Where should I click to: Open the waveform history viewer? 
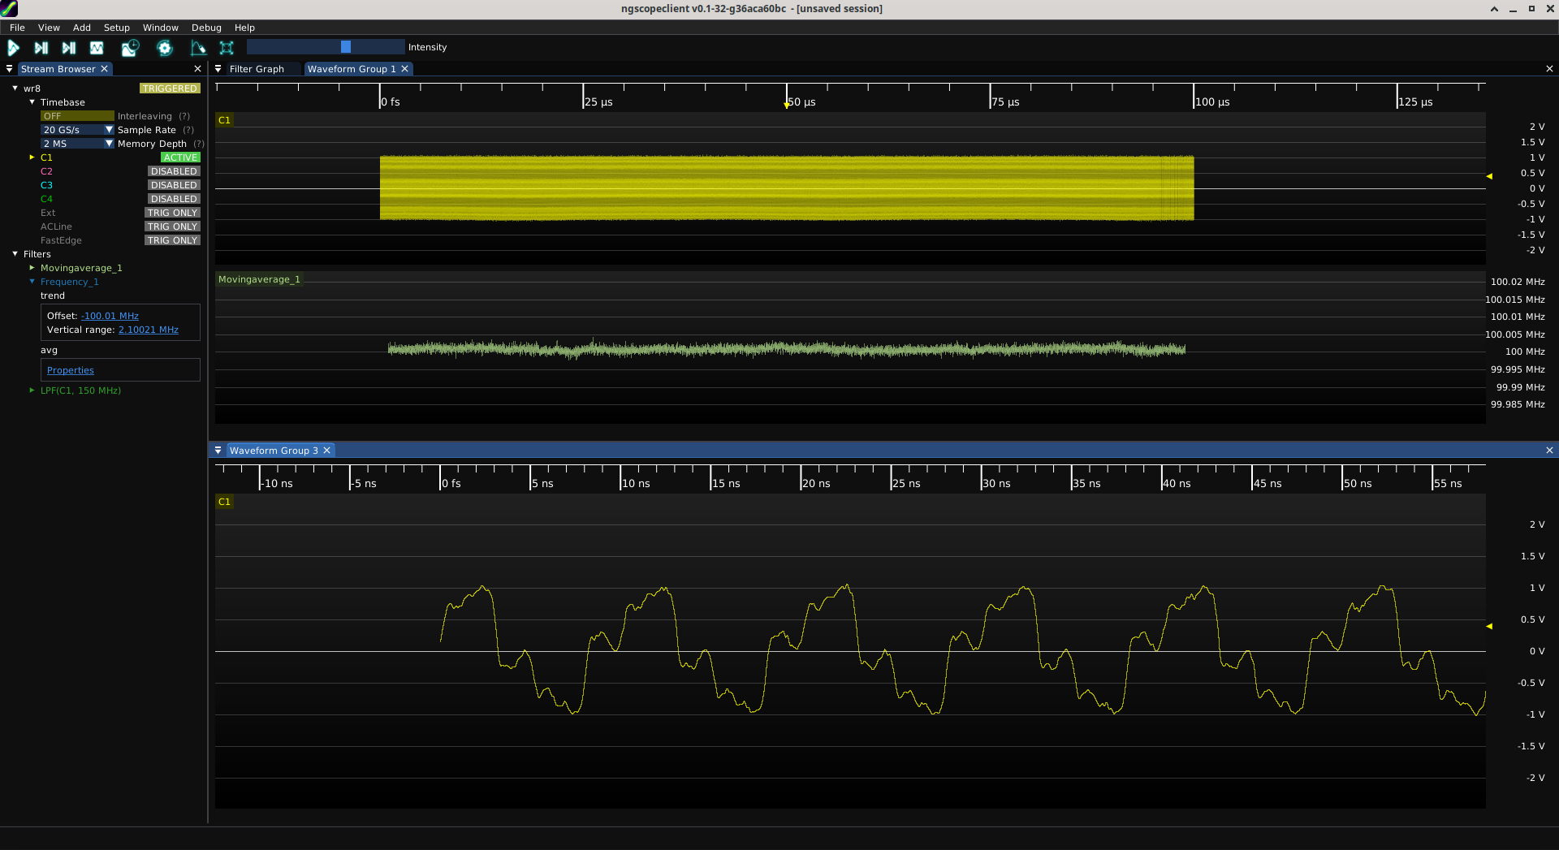click(x=130, y=48)
